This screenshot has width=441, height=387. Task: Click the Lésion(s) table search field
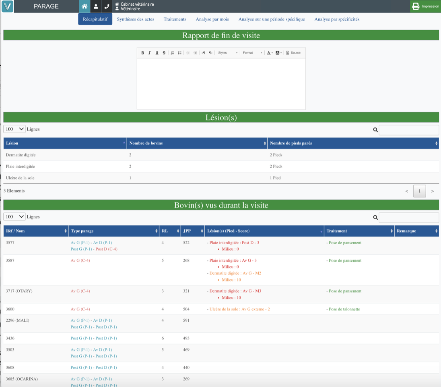click(x=409, y=130)
